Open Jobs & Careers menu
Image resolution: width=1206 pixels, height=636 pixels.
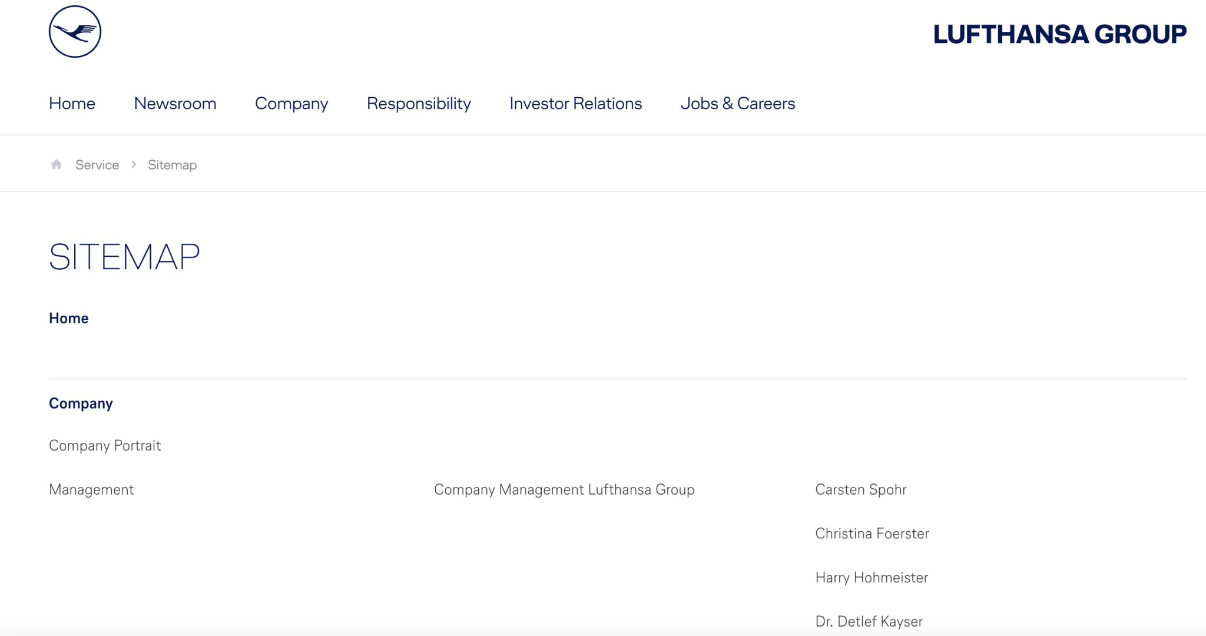[x=737, y=104]
